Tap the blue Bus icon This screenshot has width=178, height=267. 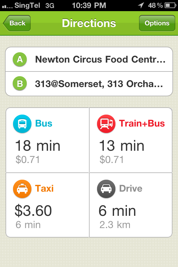tap(22, 123)
